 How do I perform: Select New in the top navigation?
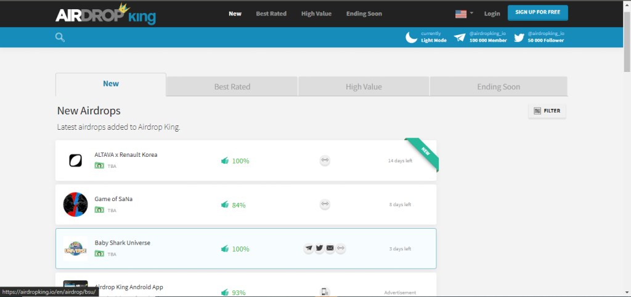235,14
